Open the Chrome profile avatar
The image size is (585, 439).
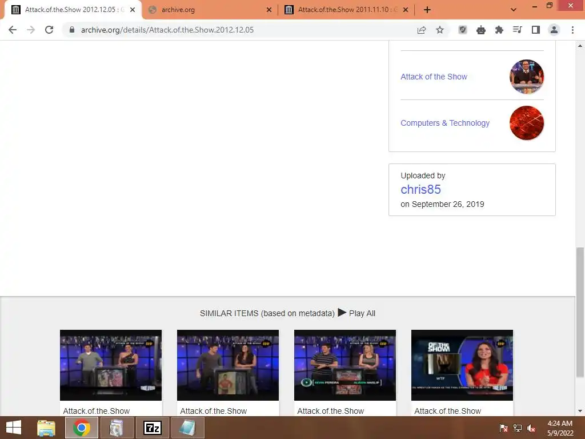tap(554, 30)
